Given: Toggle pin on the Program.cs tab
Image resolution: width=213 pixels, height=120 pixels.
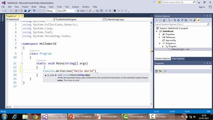Looking at the screenshot, I should click(19, 16).
